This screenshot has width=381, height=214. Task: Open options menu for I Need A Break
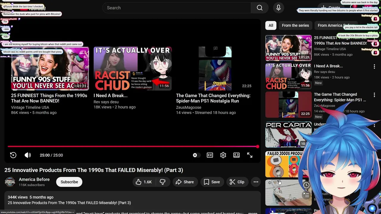coord(374,67)
